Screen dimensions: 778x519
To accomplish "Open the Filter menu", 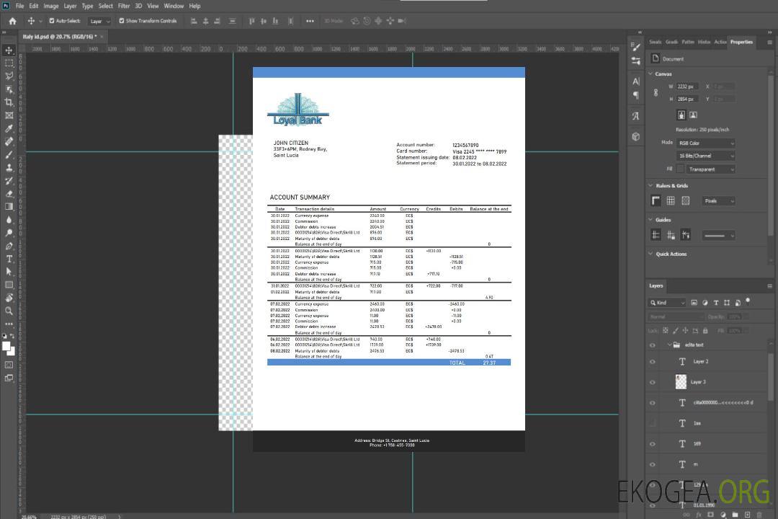I will pos(124,6).
